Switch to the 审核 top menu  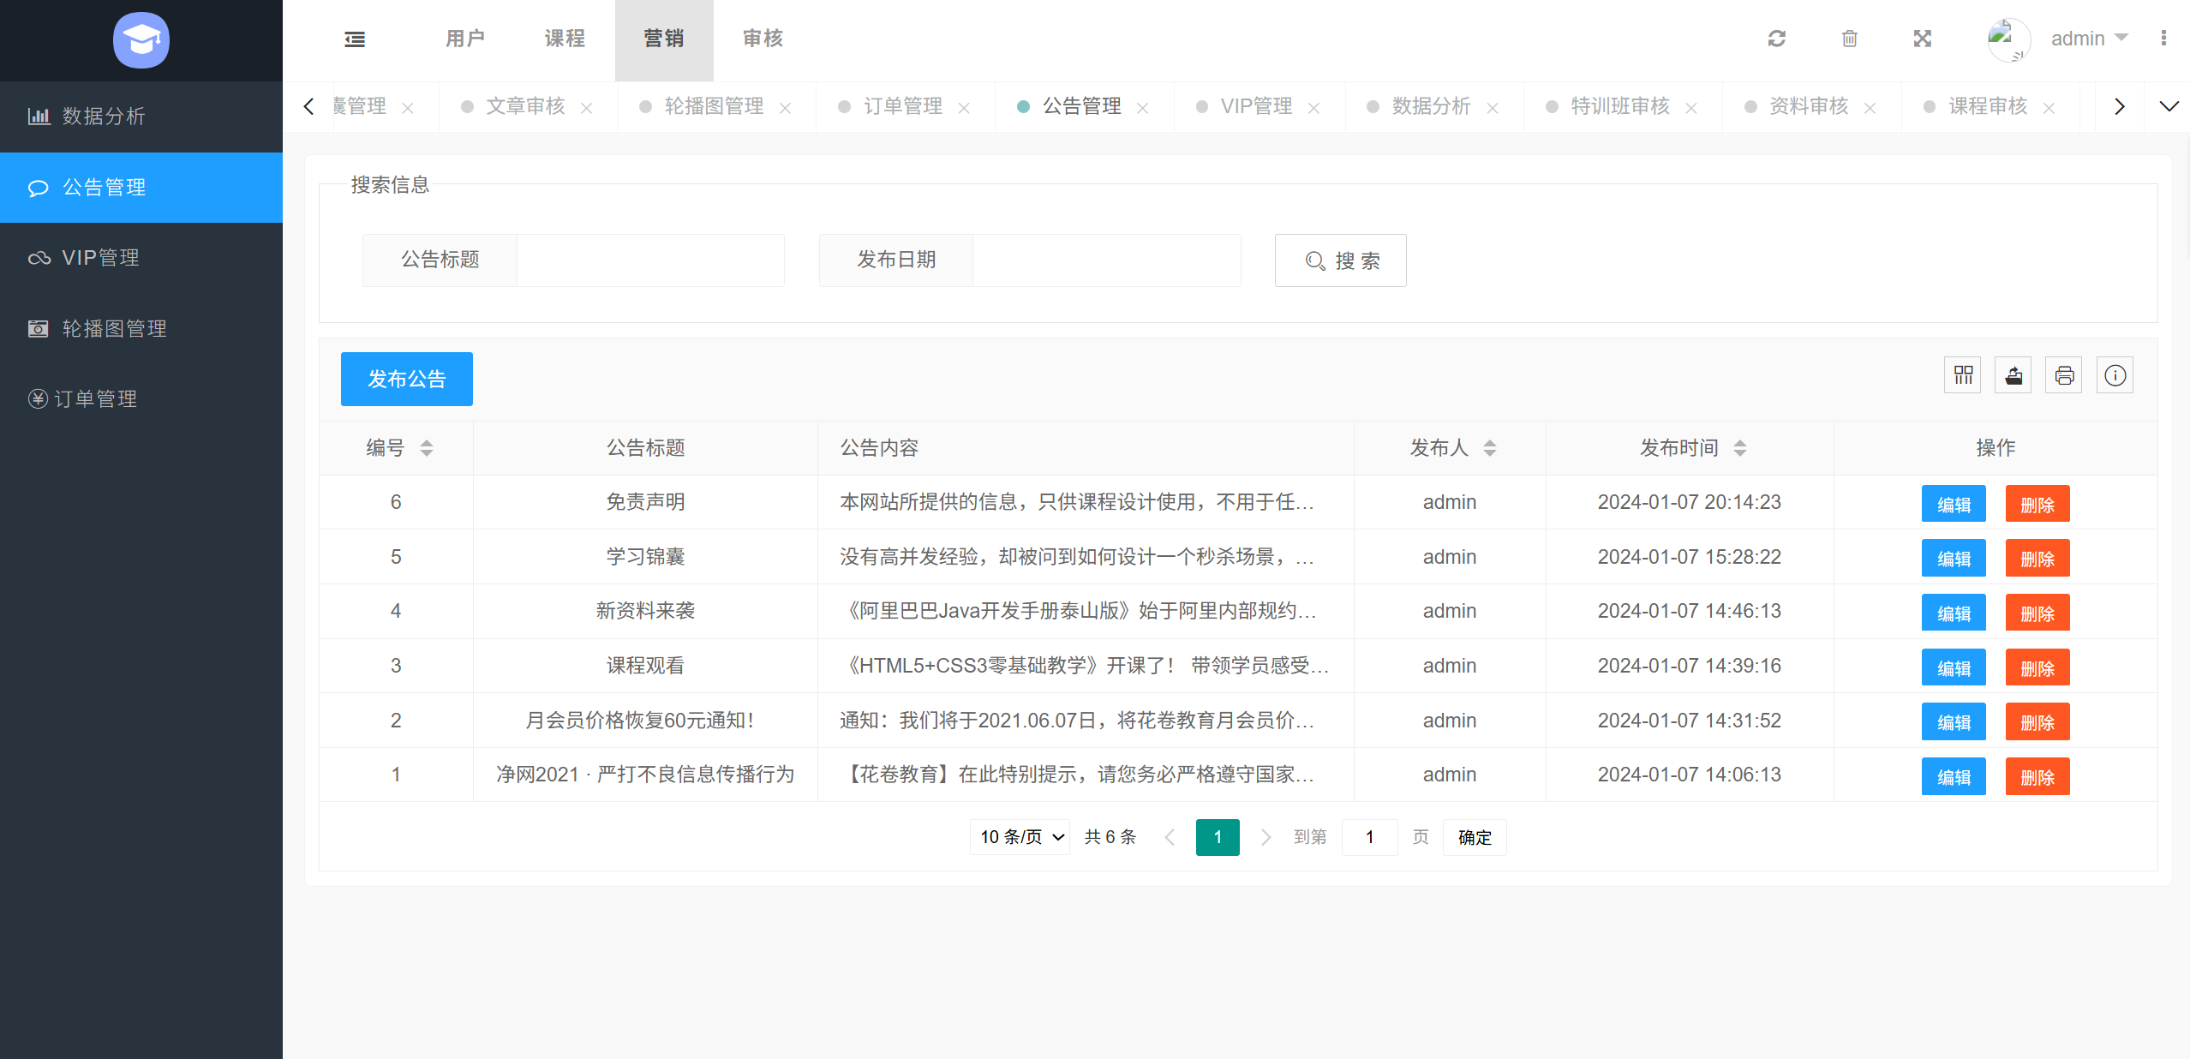coord(763,39)
